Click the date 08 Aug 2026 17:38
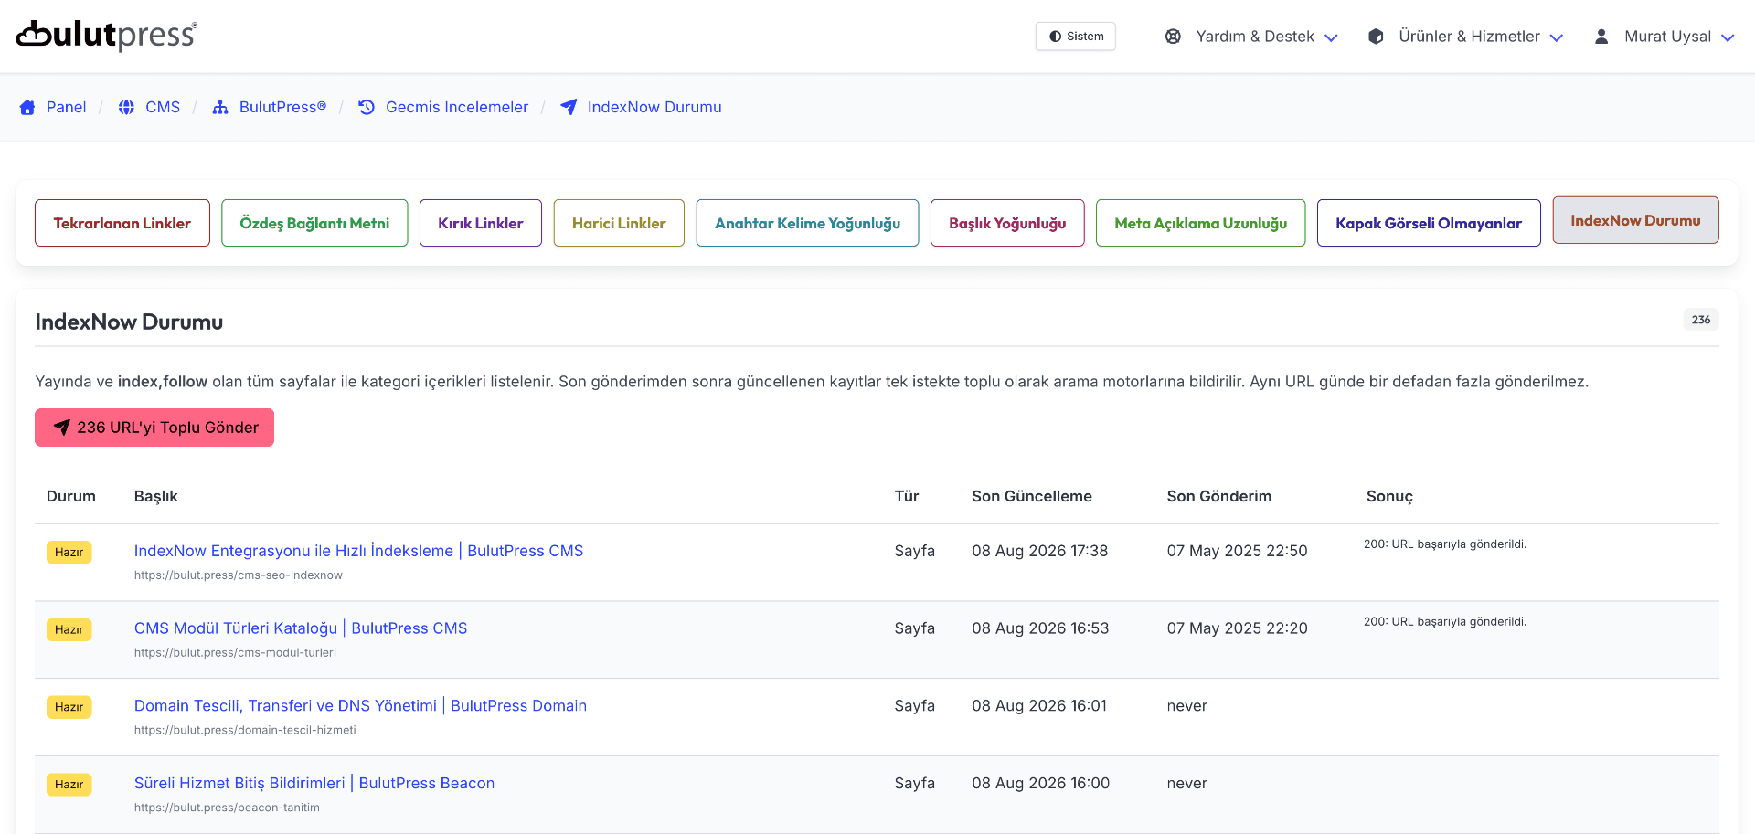Screen dimensions: 1755x834 pos(1040,551)
